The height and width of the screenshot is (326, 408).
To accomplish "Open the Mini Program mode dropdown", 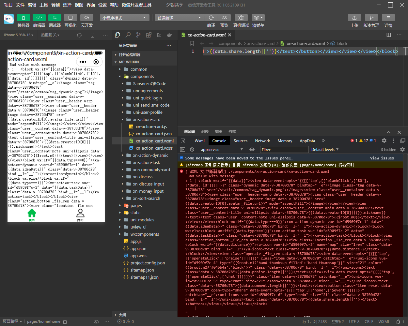I will (x=124, y=18).
